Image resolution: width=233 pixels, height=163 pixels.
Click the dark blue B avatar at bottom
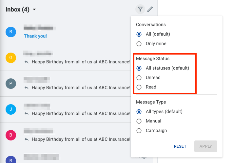(x=11, y=160)
